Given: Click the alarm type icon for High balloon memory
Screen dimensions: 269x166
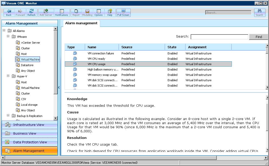Looking at the screenshot, I should tap(75, 69).
